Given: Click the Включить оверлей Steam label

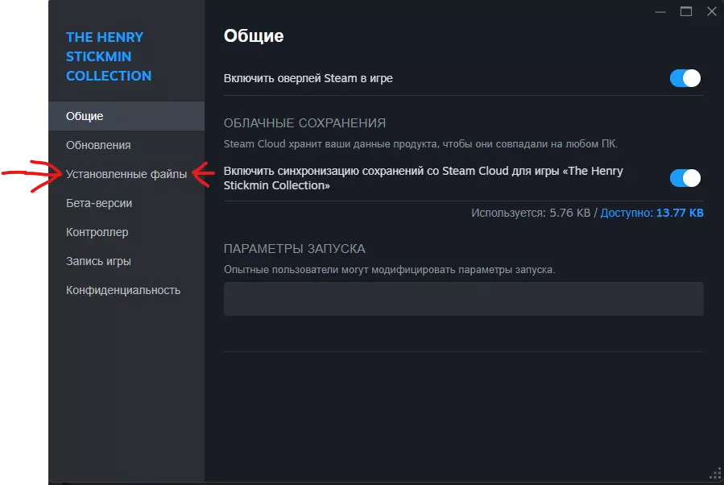Looking at the screenshot, I should click(x=308, y=78).
